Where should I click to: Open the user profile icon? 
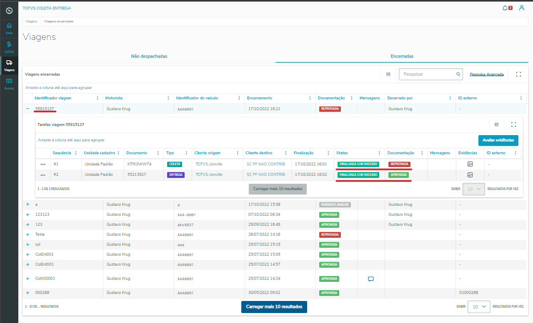[521, 8]
